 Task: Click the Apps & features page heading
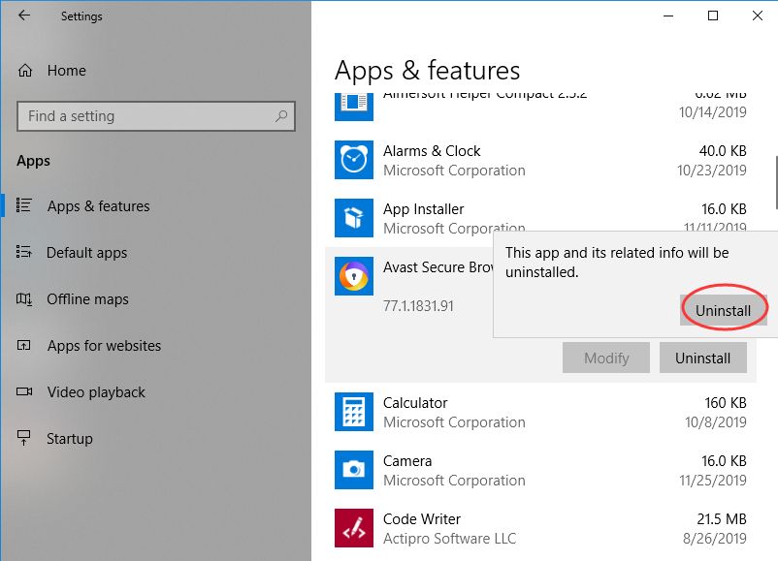[427, 71]
